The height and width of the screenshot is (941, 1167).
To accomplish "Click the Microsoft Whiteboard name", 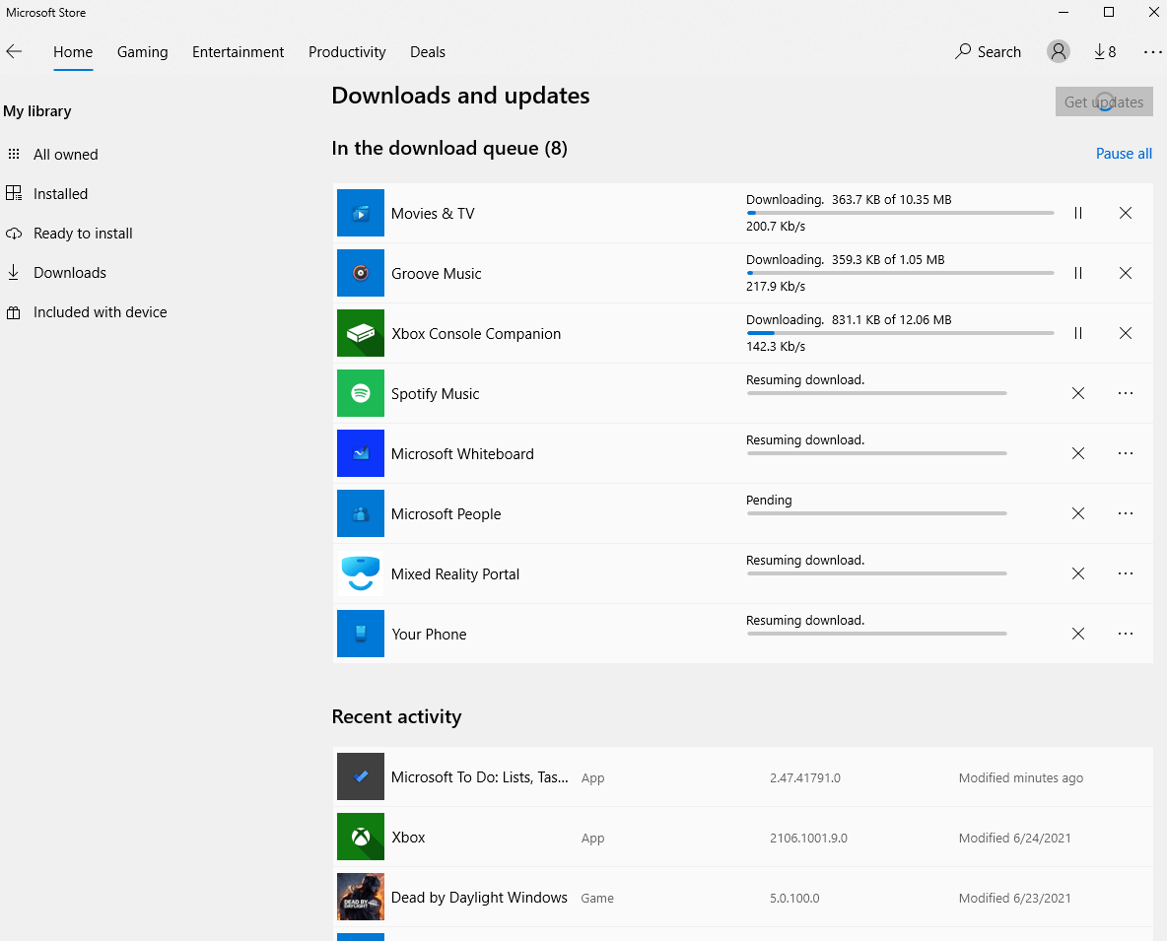I will [462, 454].
